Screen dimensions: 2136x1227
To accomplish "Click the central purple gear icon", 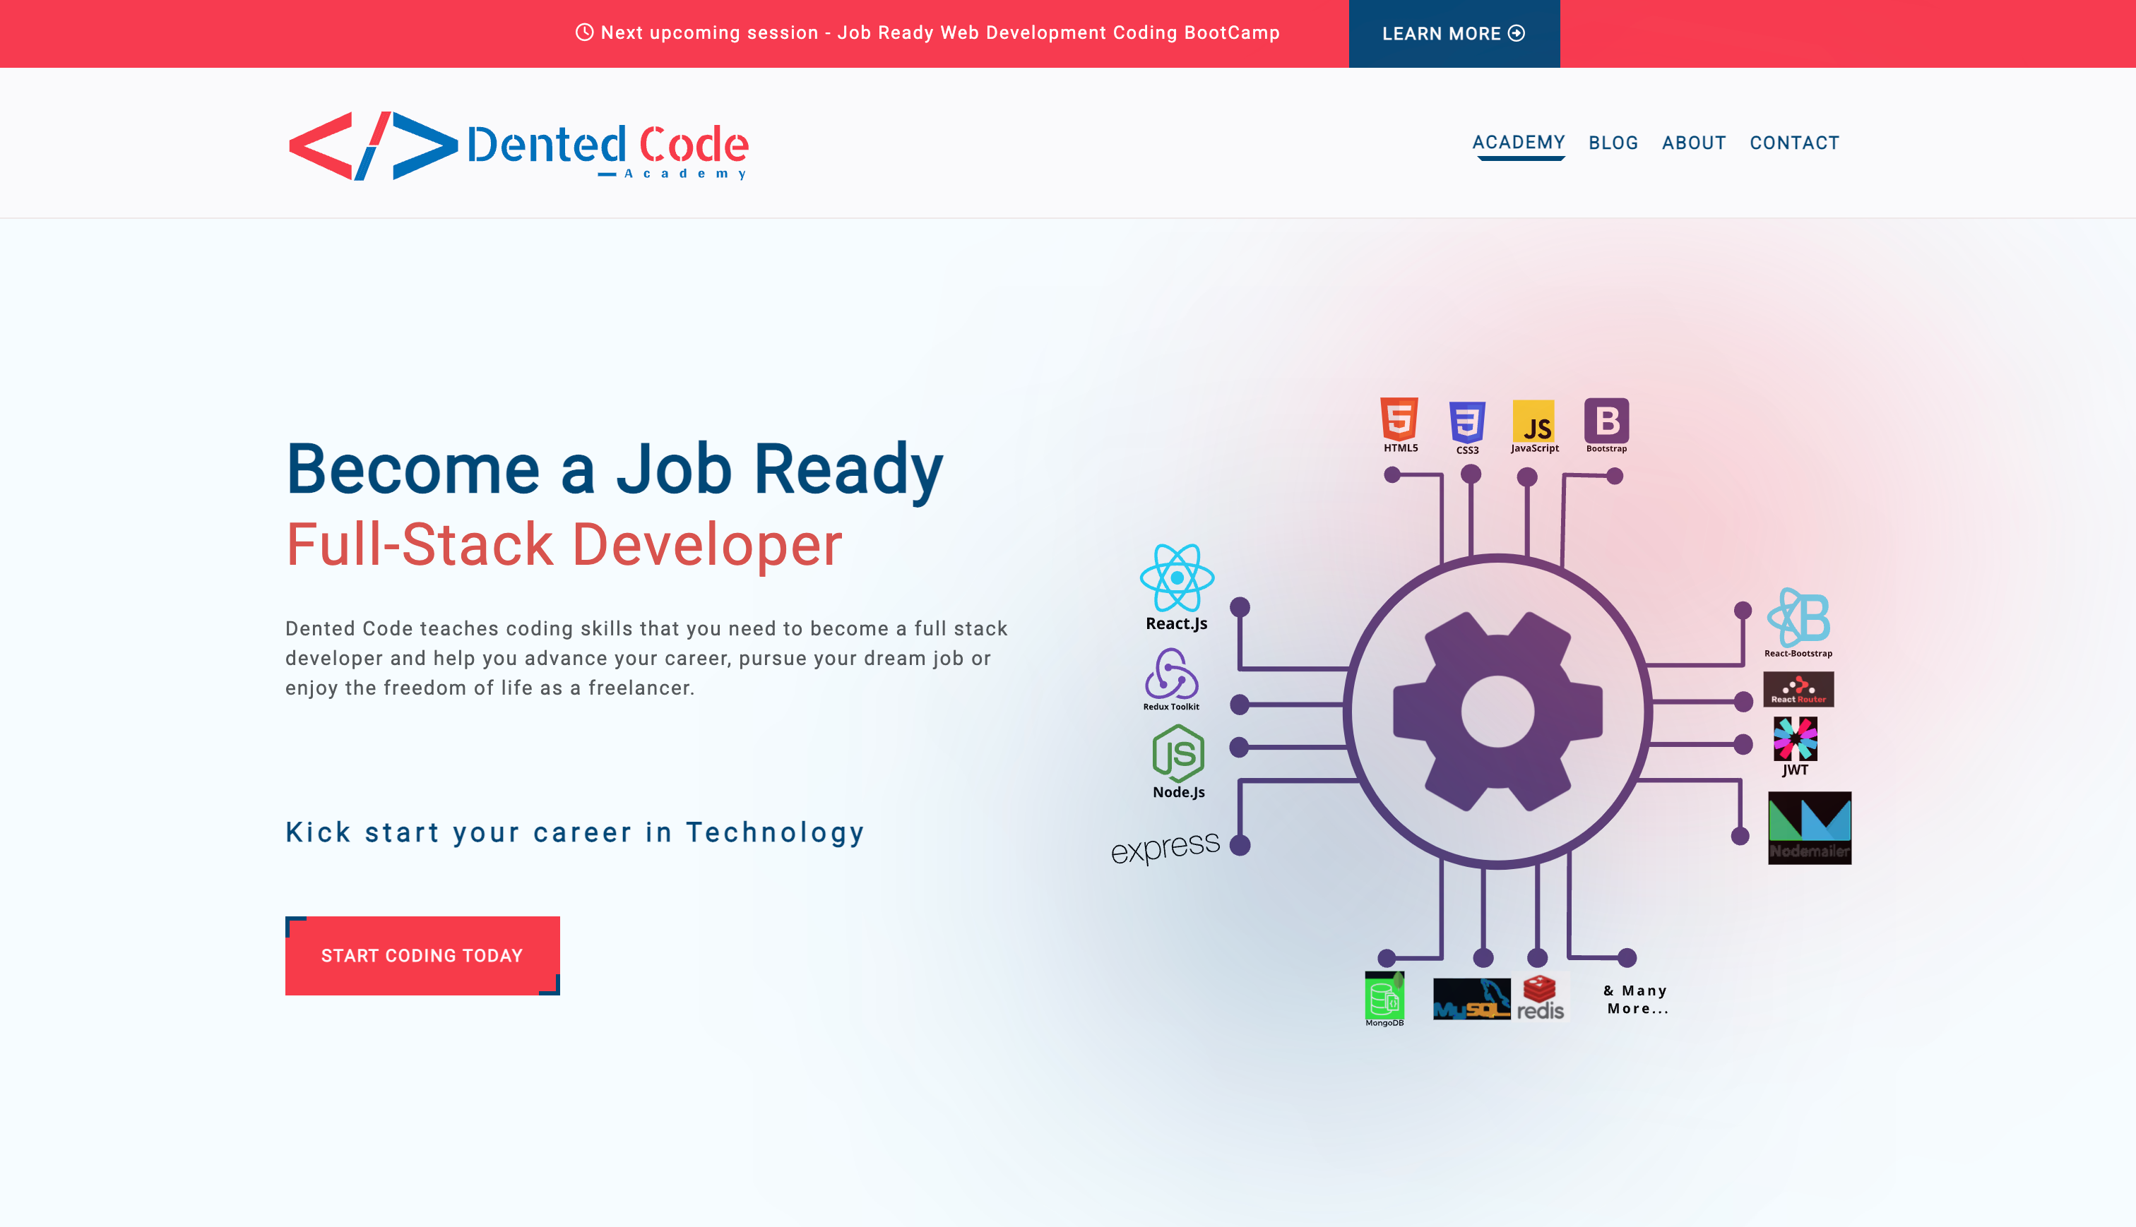I will point(1497,711).
